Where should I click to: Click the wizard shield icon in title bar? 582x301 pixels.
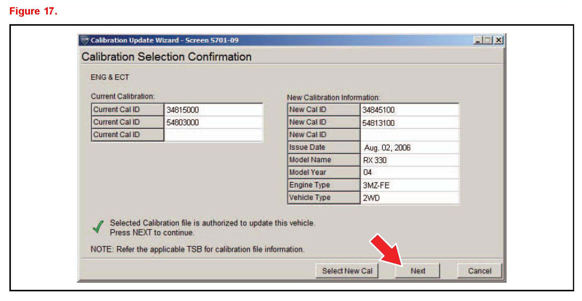(x=85, y=40)
